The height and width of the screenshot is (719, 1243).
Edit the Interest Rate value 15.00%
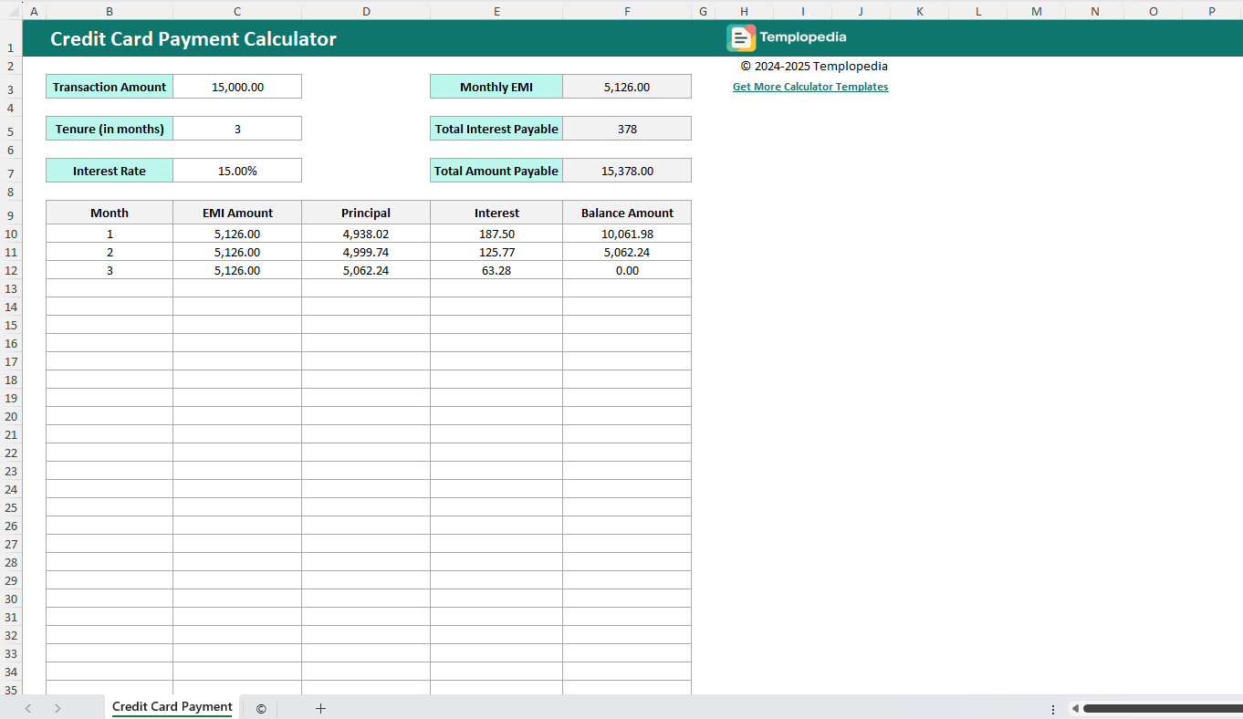pos(237,171)
